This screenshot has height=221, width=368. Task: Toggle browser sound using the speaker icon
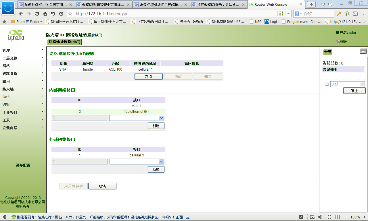[x=320, y=217]
